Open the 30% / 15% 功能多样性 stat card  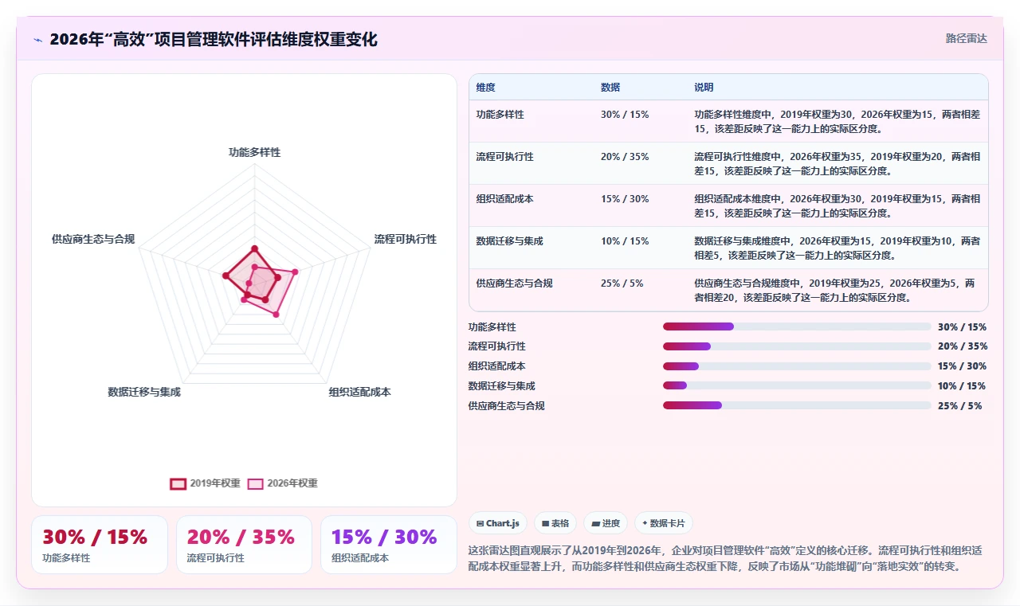[x=100, y=545]
